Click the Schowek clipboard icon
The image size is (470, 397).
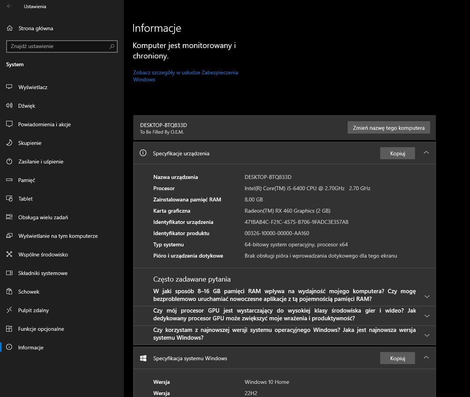[10, 292]
